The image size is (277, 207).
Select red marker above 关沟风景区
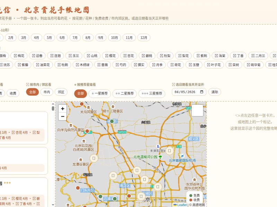pos(82,104)
